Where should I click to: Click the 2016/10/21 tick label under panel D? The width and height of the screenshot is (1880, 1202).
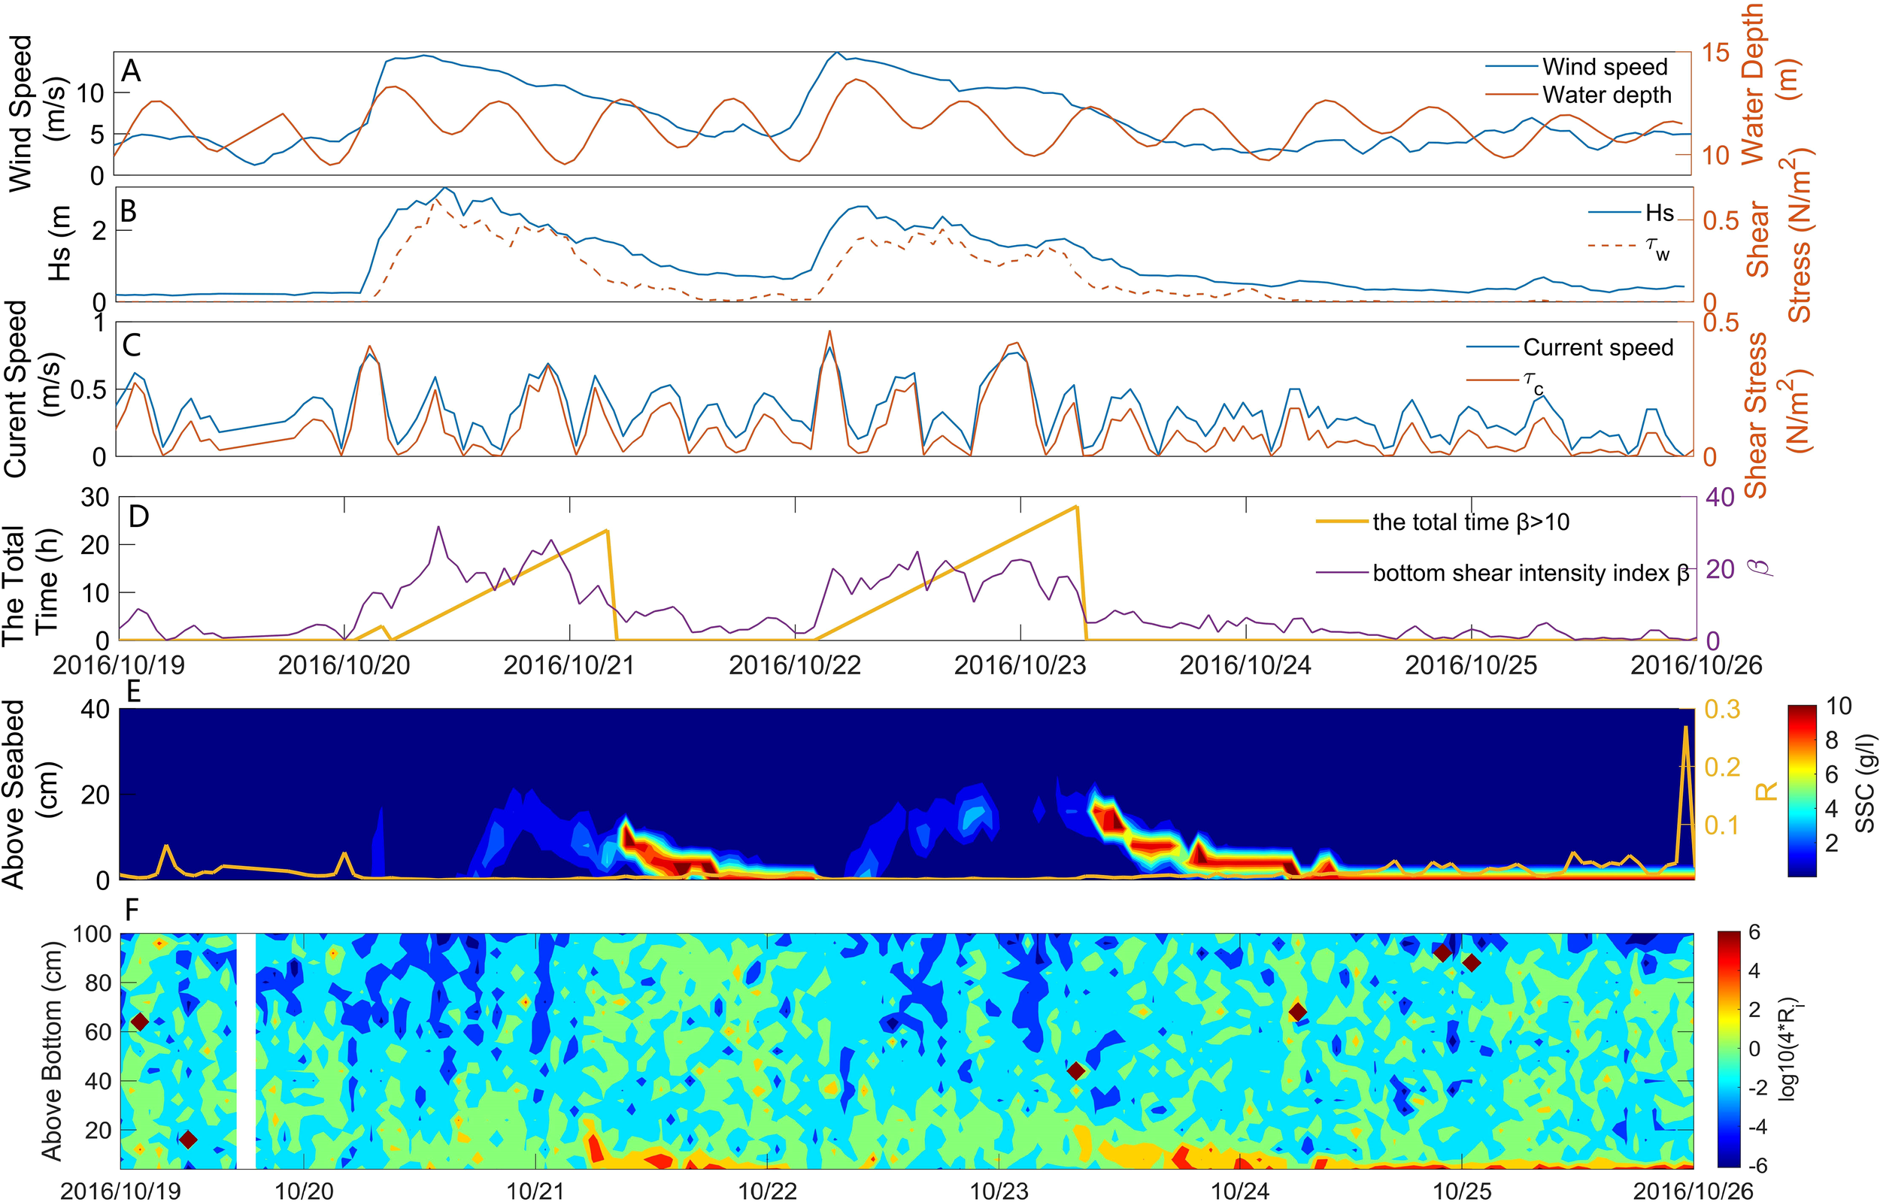(569, 666)
